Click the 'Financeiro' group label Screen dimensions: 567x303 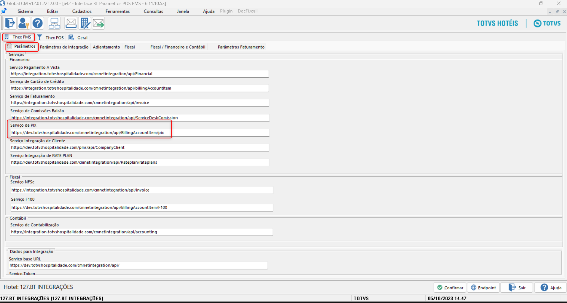click(20, 60)
